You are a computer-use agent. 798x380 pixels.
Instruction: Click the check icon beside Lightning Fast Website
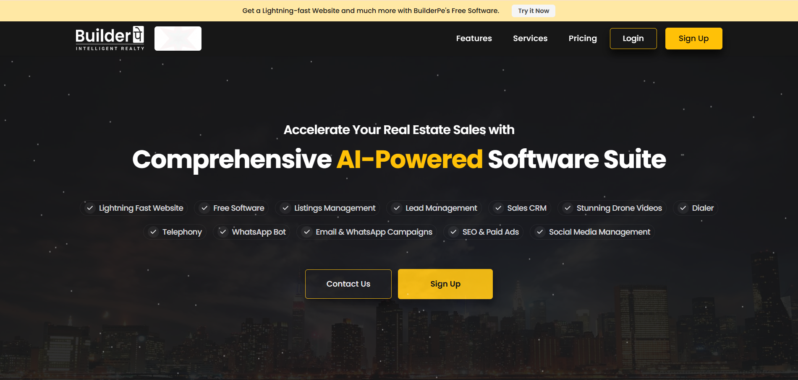90,208
